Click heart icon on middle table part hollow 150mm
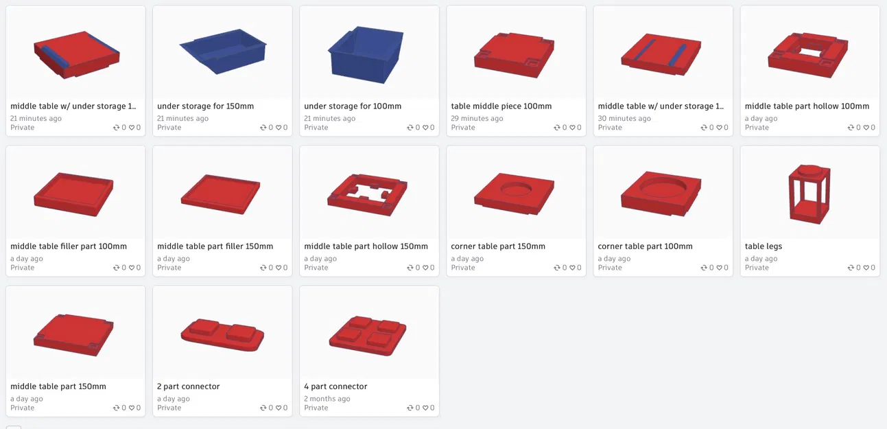887x429 pixels. coord(426,268)
